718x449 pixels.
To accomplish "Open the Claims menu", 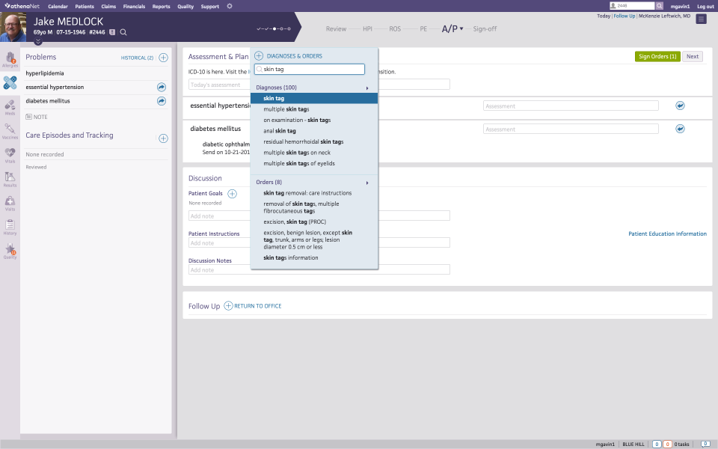I will pyautogui.click(x=108, y=7).
